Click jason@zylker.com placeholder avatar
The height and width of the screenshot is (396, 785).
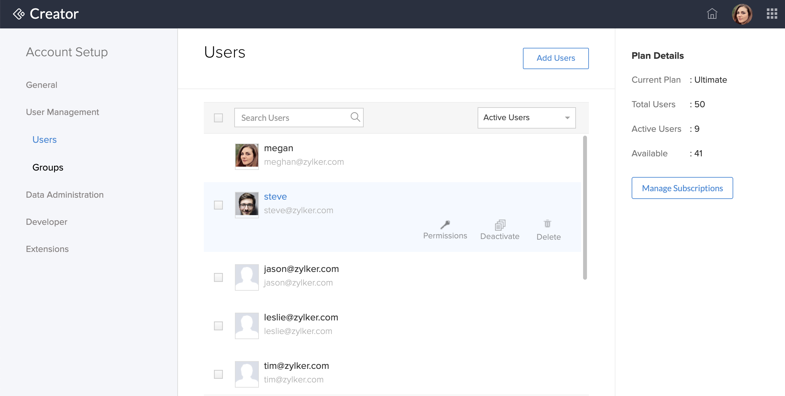(x=247, y=277)
